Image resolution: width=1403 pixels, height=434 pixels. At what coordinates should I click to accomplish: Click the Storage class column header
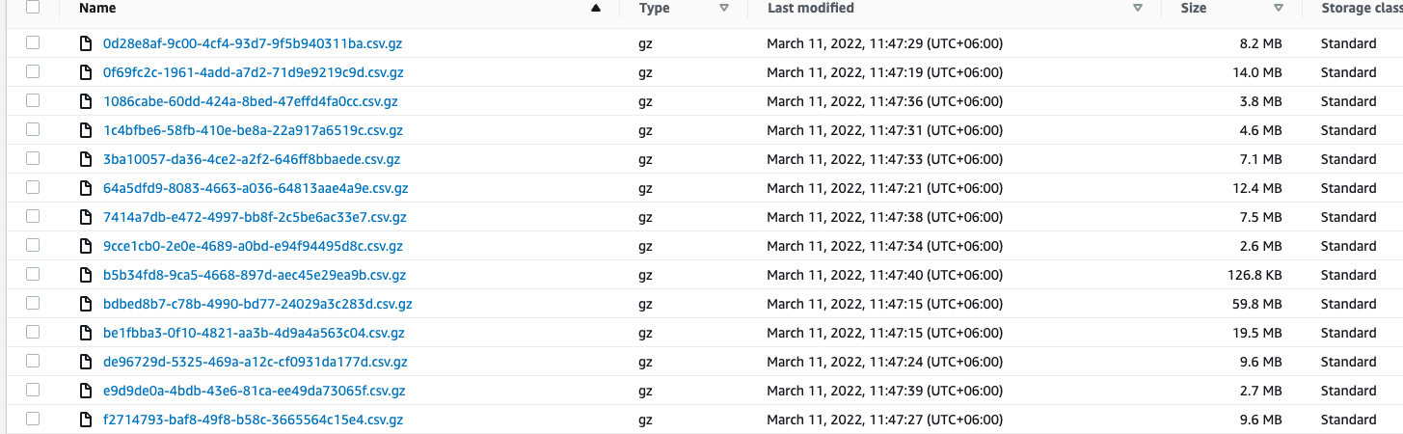pyautogui.click(x=1360, y=8)
